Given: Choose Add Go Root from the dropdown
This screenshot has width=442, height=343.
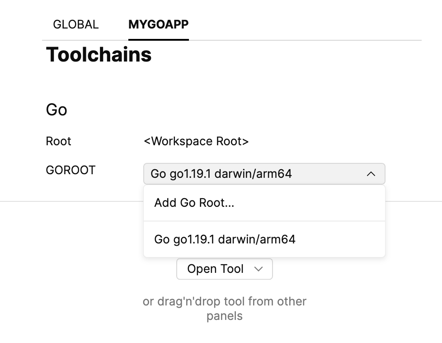Looking at the screenshot, I should click(x=193, y=203).
